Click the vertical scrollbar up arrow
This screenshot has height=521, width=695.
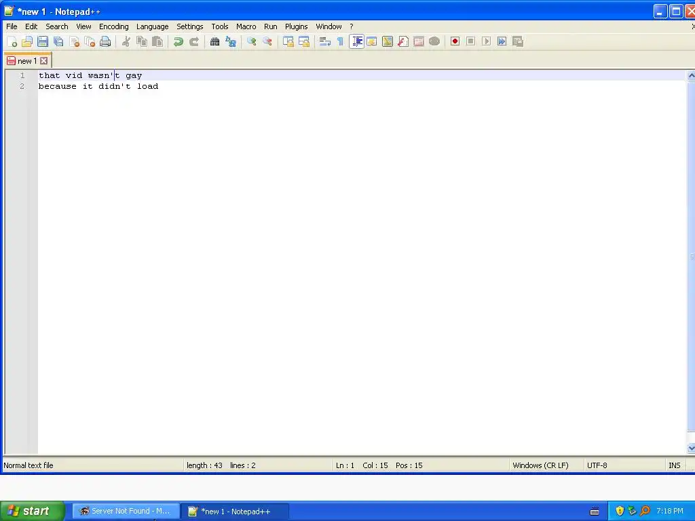tap(691, 76)
